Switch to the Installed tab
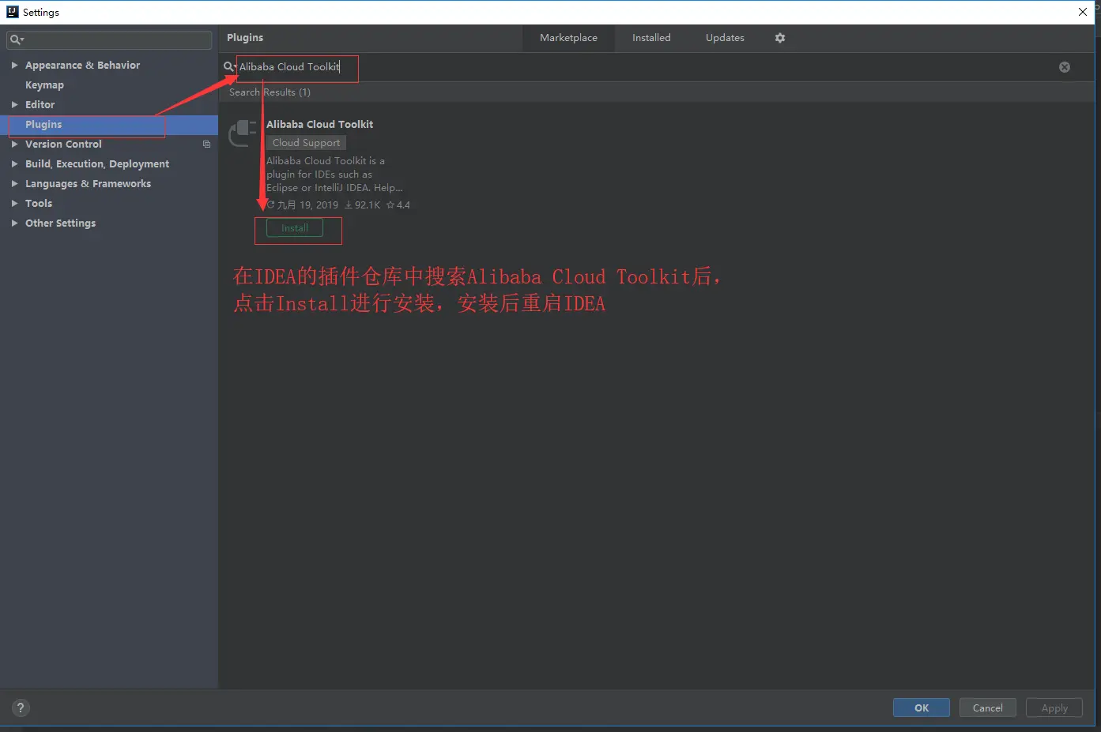The height and width of the screenshot is (732, 1101). tap(651, 38)
